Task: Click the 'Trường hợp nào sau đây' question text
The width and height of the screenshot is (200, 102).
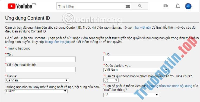Action: click(x=53, y=87)
